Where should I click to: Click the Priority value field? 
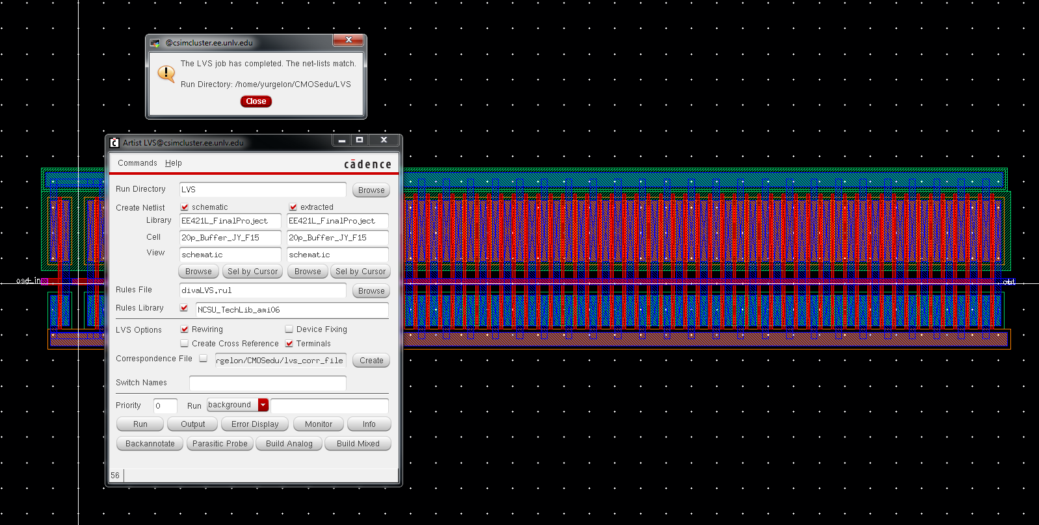tap(165, 406)
